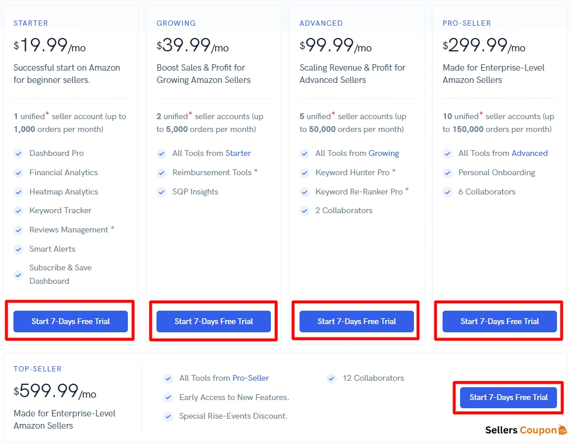This screenshot has width=571, height=445.
Task: Click the checkmark beside All Tools from Growing
Action: (x=304, y=154)
